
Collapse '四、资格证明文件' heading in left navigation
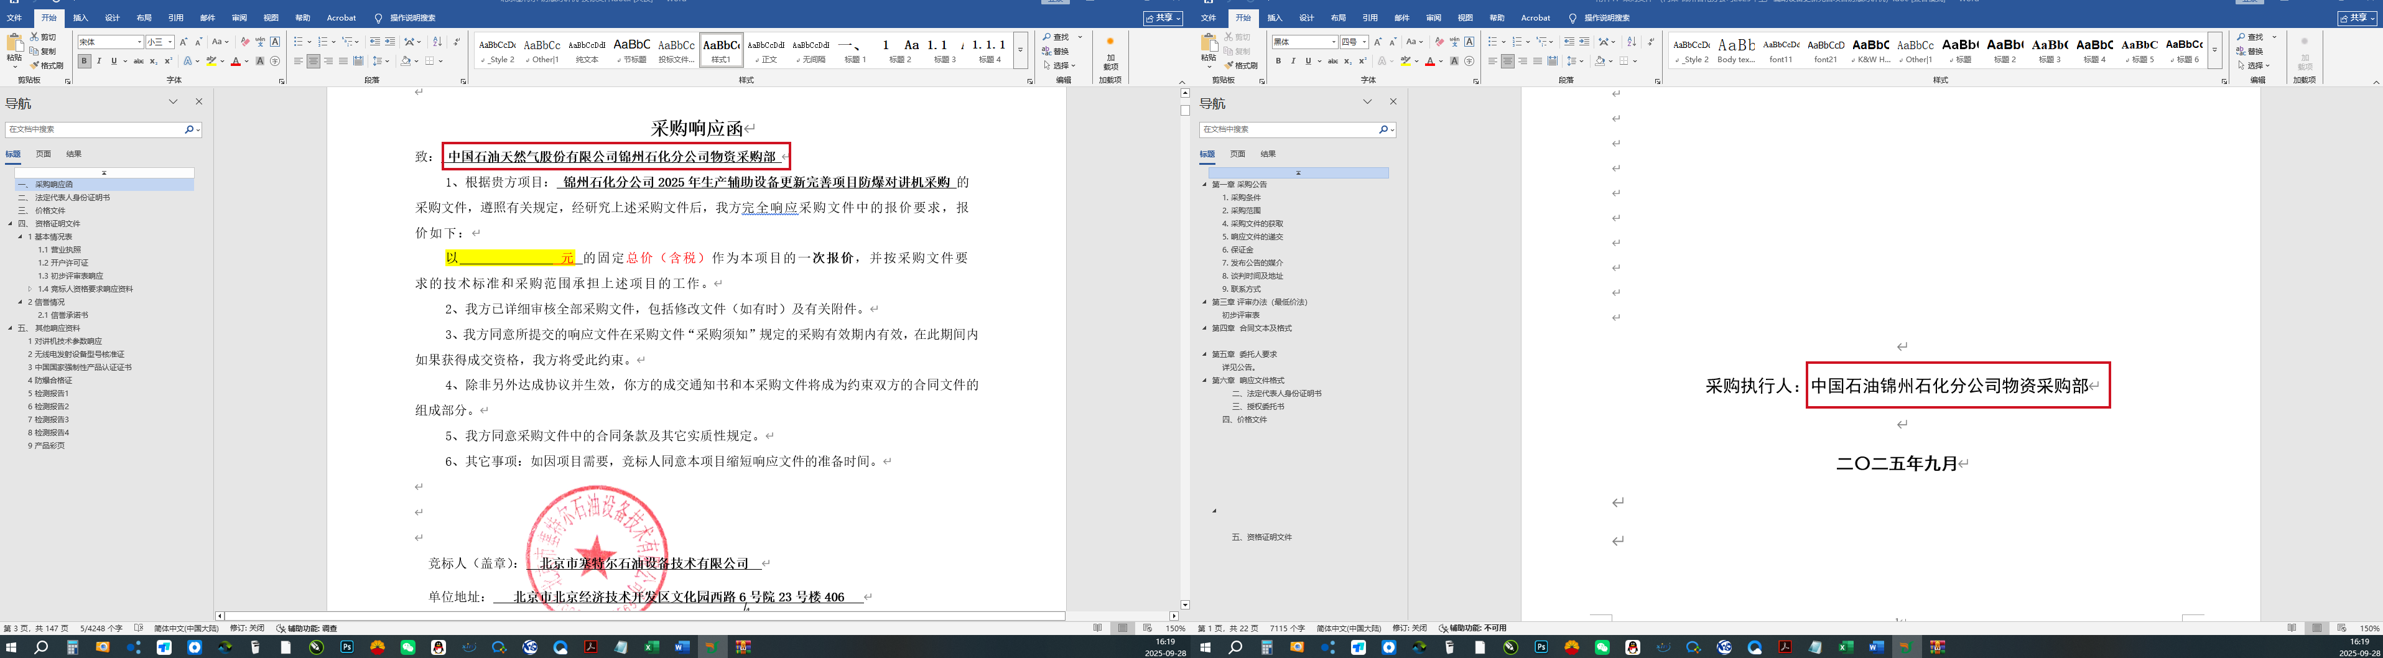(10, 224)
